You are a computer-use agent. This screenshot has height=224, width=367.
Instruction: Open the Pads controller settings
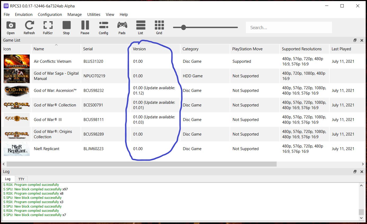coord(122,28)
